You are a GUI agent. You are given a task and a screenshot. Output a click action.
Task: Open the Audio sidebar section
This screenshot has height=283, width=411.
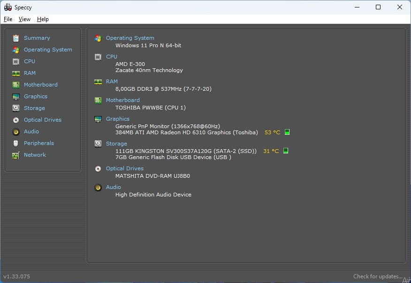click(x=31, y=131)
